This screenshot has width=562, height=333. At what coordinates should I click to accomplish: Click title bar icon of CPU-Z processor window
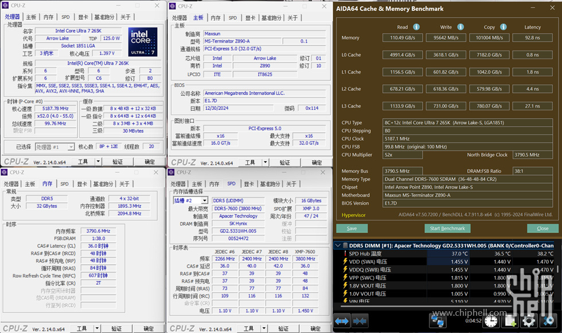click(5, 5)
